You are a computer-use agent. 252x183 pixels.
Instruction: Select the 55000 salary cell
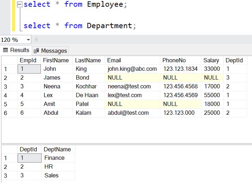[x=211, y=95]
